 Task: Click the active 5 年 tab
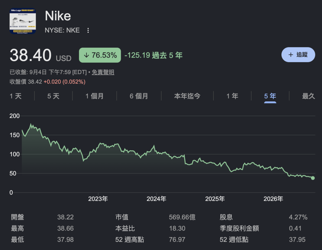[x=270, y=96]
